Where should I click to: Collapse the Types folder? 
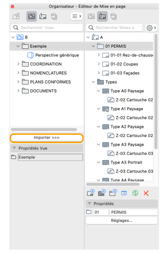93,82
